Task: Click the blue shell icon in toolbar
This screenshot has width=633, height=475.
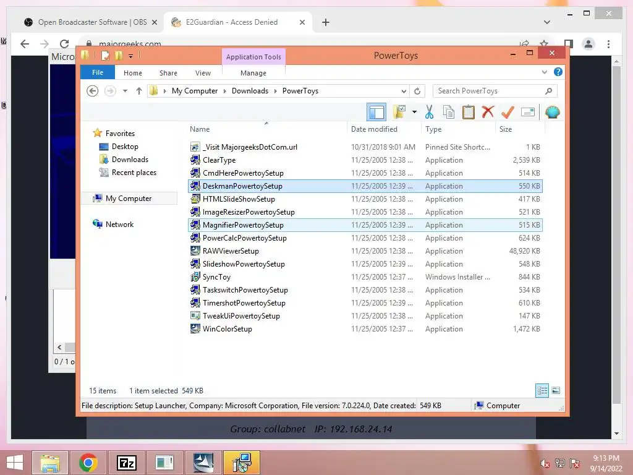Action: (552, 112)
